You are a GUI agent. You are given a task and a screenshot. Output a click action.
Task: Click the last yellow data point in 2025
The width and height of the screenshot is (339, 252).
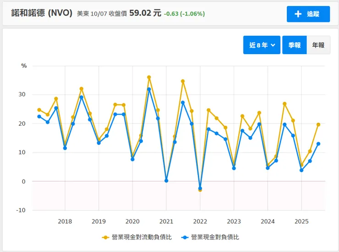click(x=318, y=124)
